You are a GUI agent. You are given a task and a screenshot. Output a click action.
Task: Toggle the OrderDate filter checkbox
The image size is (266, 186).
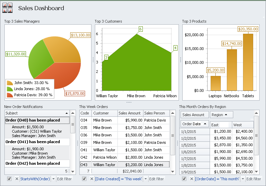tap(184, 179)
